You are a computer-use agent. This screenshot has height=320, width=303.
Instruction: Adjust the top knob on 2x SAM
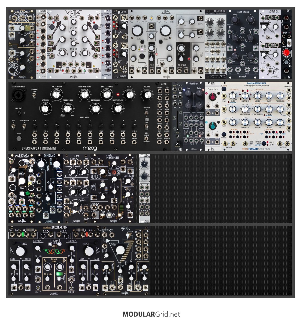coord(145,163)
